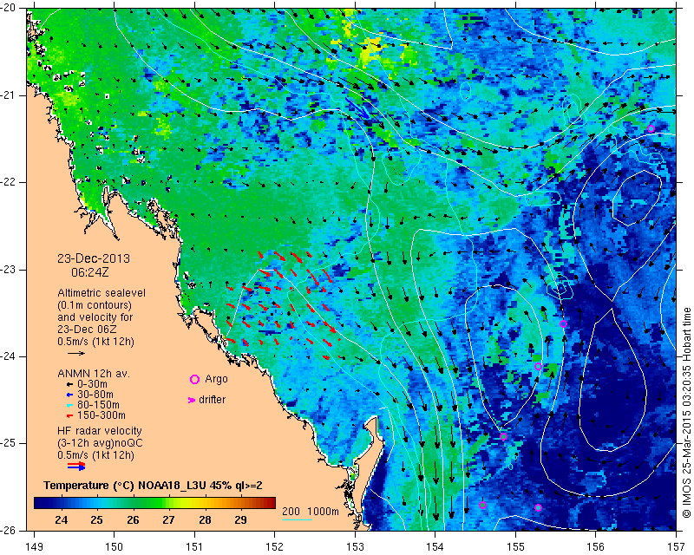The image size is (694, 555).
Task: Click the longitude axis label '155'
Action: coord(515,546)
